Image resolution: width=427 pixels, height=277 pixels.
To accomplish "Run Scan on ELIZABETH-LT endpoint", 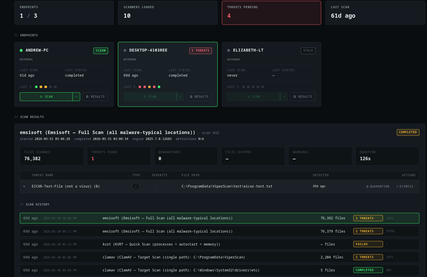I will coord(254,97).
